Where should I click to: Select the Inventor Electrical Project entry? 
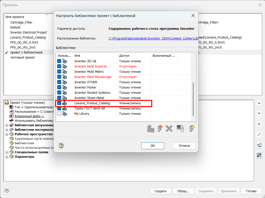pos(28,32)
